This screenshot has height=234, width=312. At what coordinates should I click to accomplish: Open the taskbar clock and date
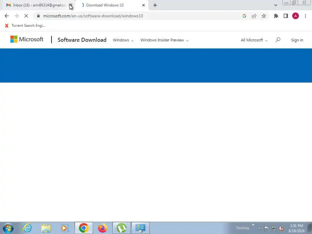pos(296,228)
